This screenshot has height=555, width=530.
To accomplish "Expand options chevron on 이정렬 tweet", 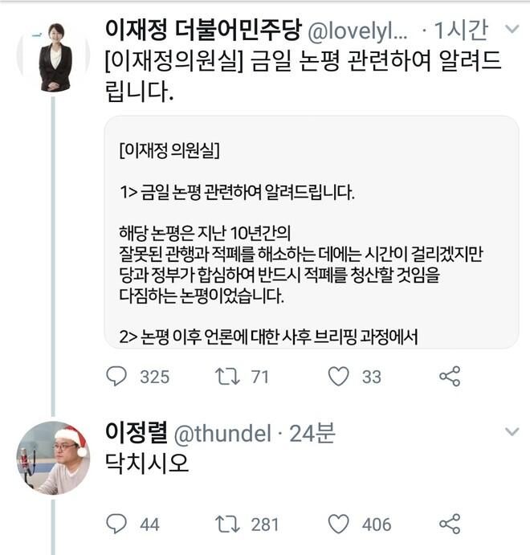I will tap(511, 433).
